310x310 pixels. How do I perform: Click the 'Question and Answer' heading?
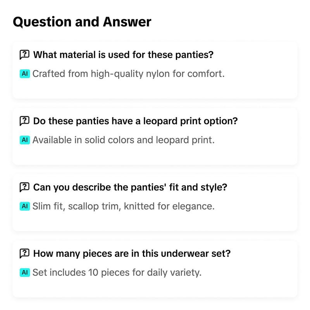pos(82,22)
